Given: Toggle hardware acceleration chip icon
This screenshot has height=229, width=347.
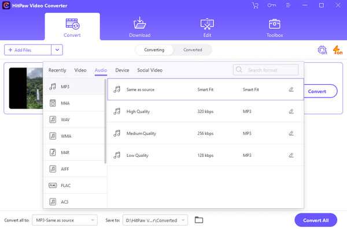Looking at the screenshot, I should (322, 50).
